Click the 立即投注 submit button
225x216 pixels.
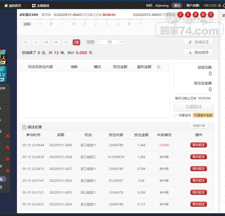(194, 107)
